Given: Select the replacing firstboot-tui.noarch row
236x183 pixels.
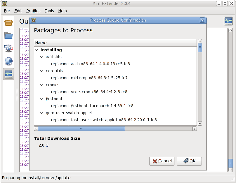Looking at the screenshot, I should click(x=115, y=106).
